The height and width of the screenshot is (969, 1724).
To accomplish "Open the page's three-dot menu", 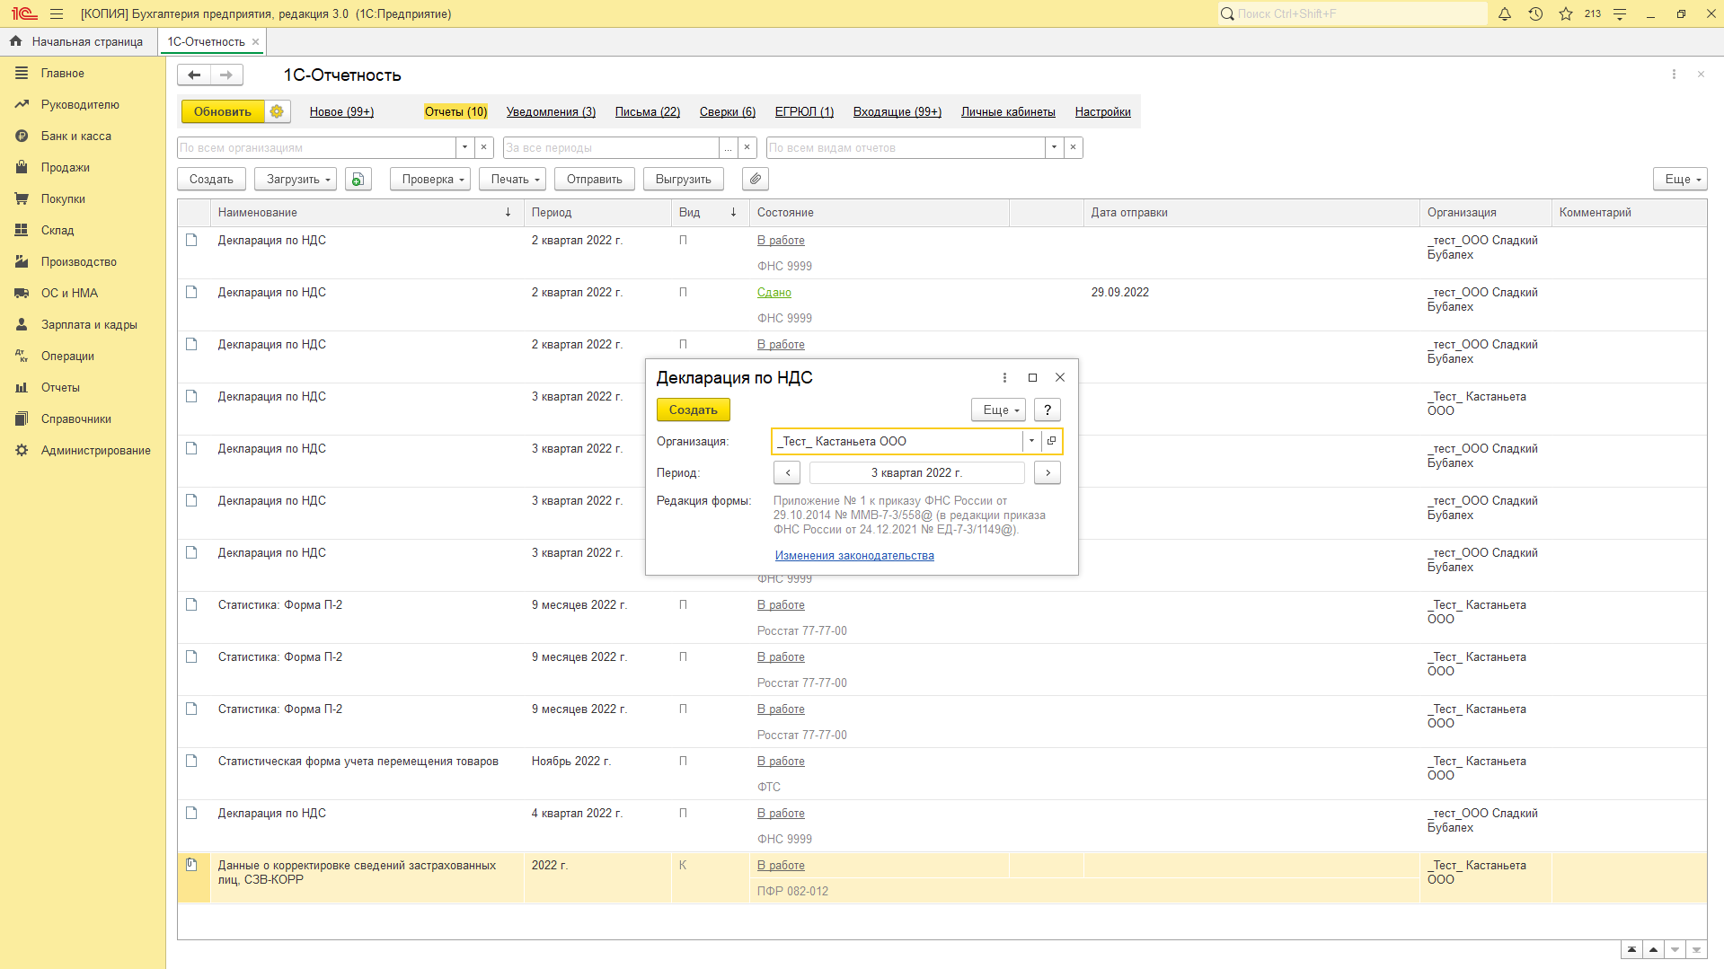I will [x=1674, y=75].
